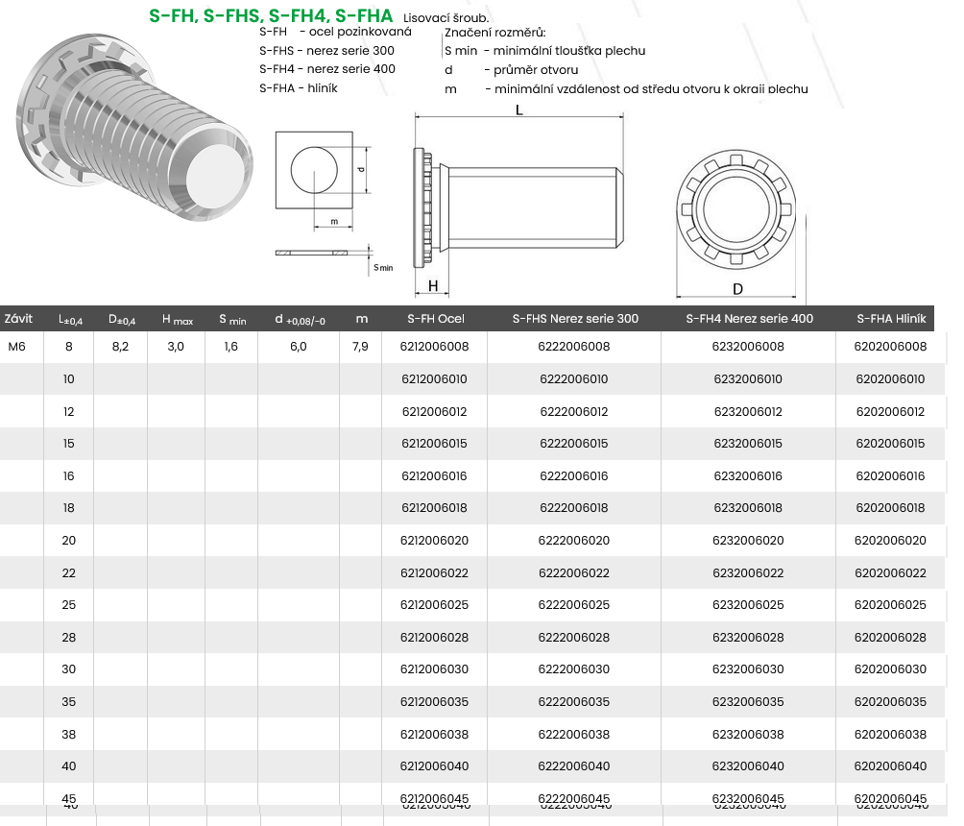Select the S-FH4 Nerez serie 400 header
964x826 pixels.
(748, 319)
